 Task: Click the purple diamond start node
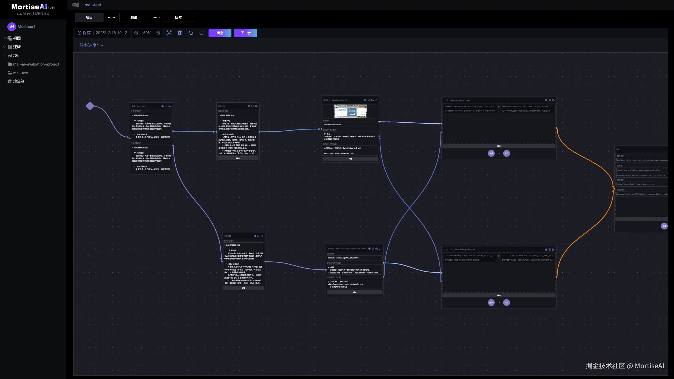coord(90,106)
